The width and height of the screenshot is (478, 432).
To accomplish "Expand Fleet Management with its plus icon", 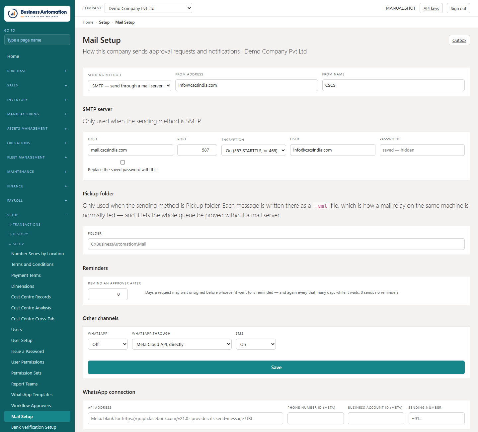I will click(x=66, y=158).
